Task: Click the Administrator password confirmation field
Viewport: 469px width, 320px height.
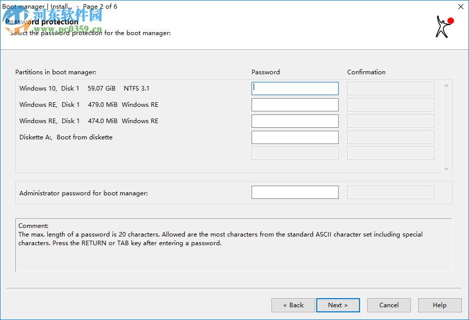Action: click(391, 192)
